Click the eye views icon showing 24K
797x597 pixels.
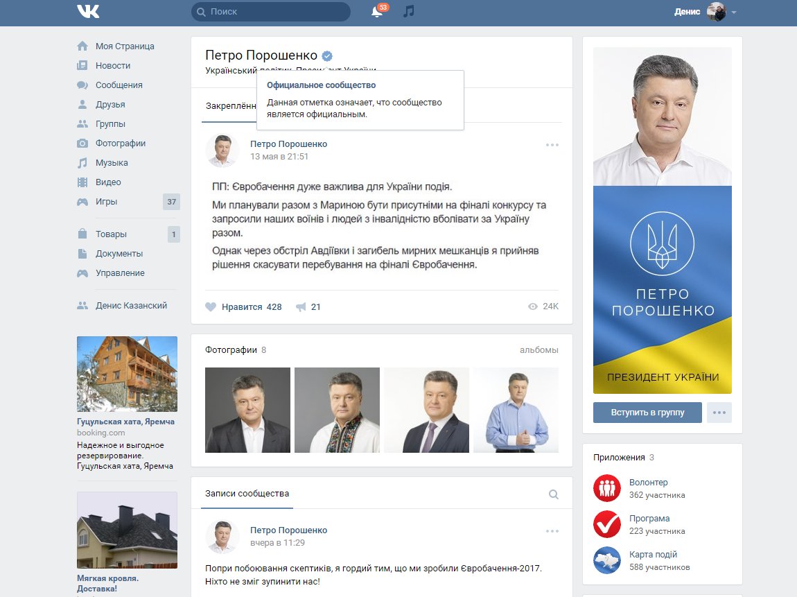tap(533, 306)
